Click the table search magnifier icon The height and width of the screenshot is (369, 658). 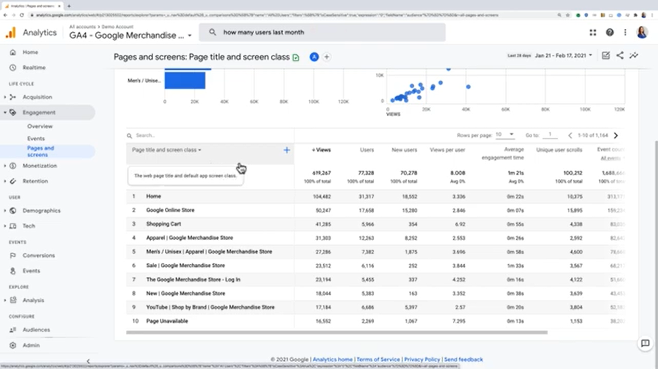click(x=130, y=136)
